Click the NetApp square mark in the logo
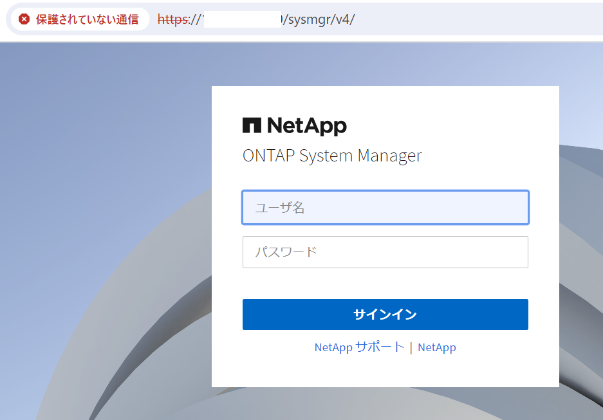The image size is (603, 420). [252, 124]
